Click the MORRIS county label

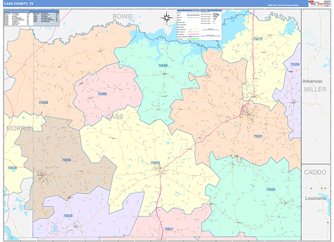(19, 129)
